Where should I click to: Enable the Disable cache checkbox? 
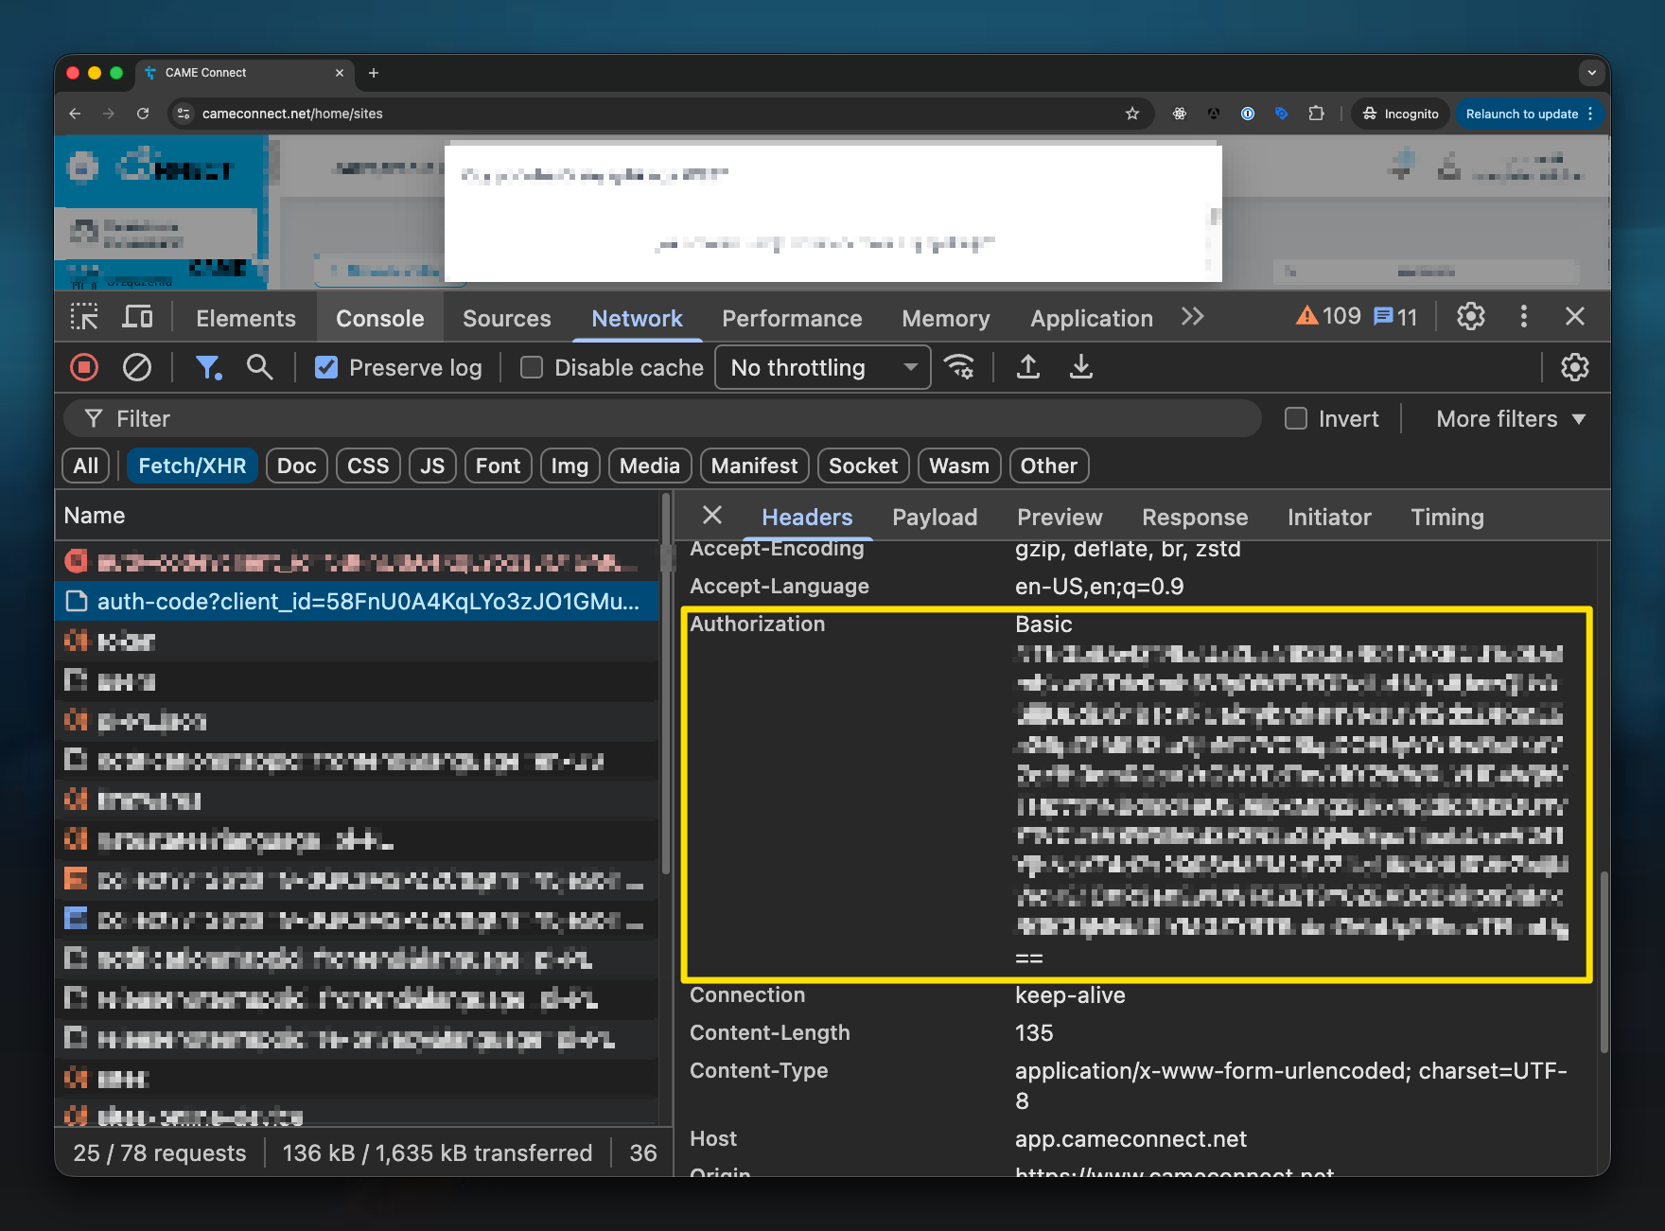coord(532,367)
